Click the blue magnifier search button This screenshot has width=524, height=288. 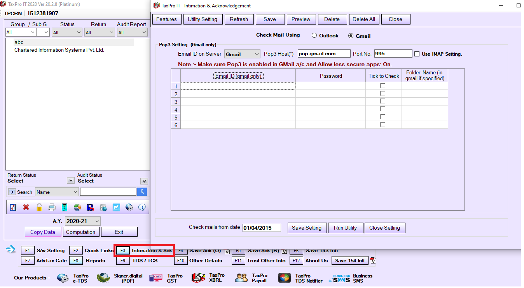click(142, 191)
